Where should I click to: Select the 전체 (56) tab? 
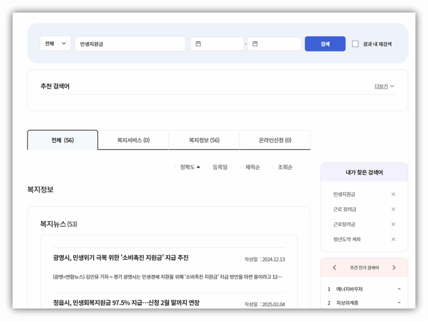click(63, 140)
